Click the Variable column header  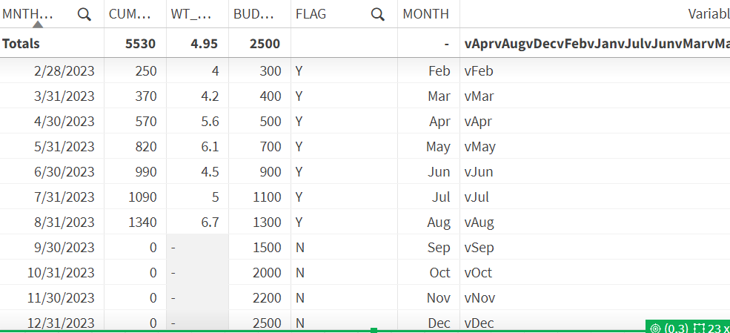pyautogui.click(x=708, y=14)
